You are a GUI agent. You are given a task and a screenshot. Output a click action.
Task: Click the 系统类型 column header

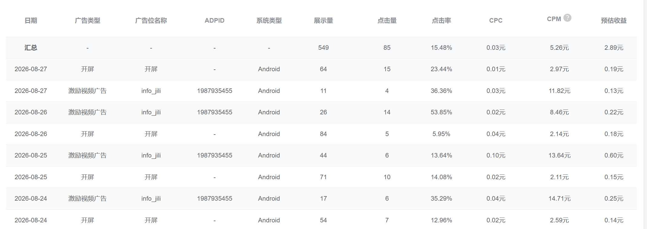click(x=269, y=21)
